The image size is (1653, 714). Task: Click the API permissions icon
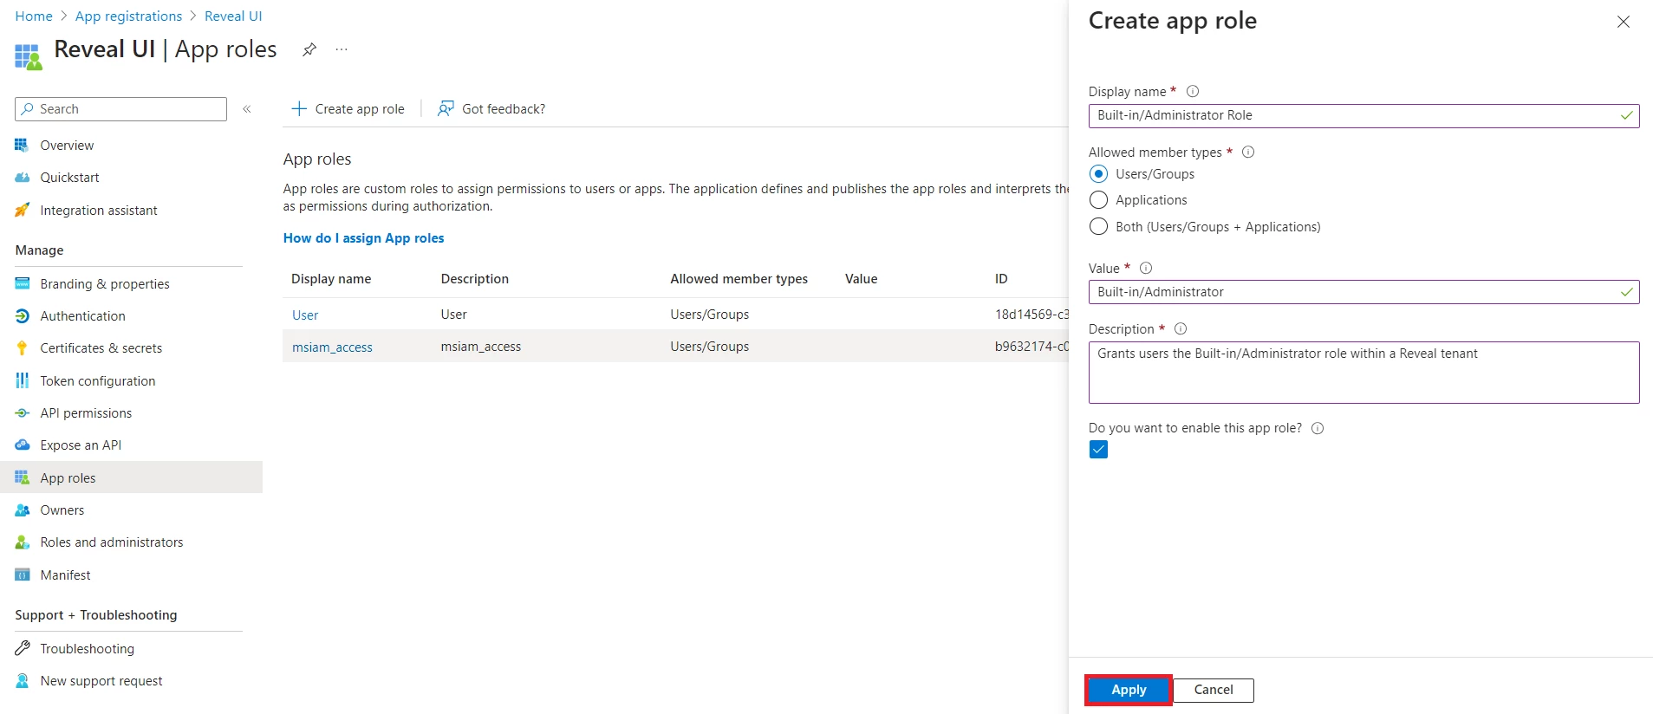tap(23, 413)
